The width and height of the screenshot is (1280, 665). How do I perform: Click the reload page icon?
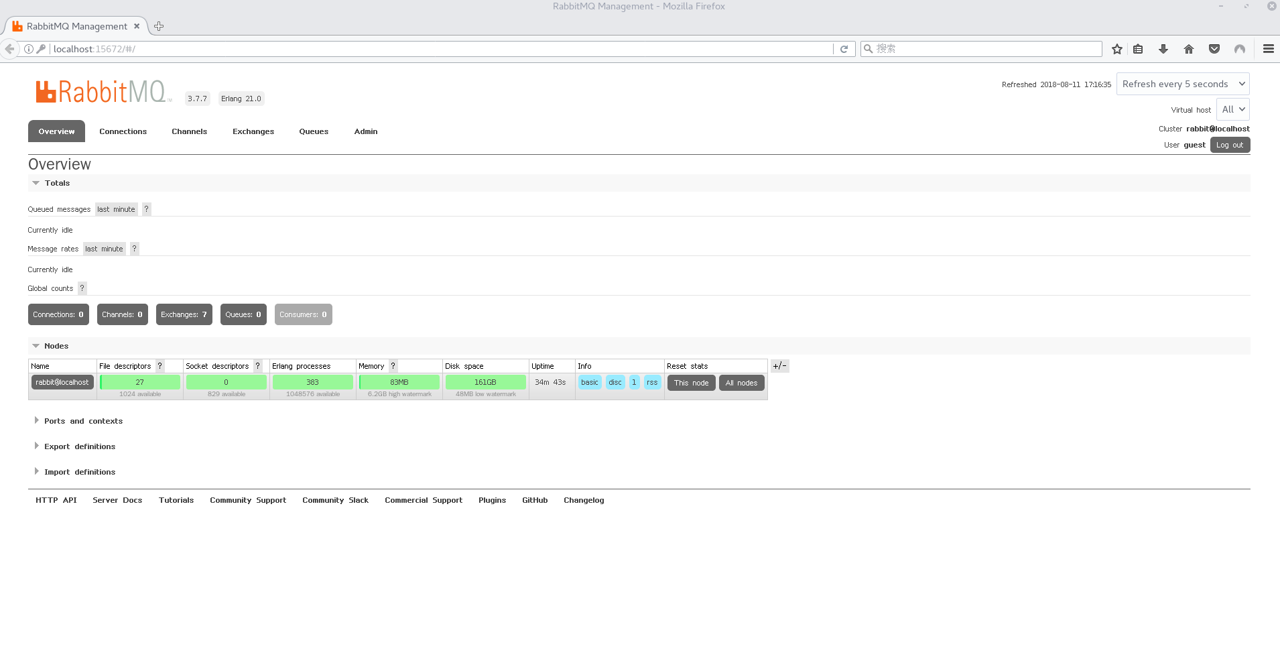pyautogui.click(x=844, y=49)
